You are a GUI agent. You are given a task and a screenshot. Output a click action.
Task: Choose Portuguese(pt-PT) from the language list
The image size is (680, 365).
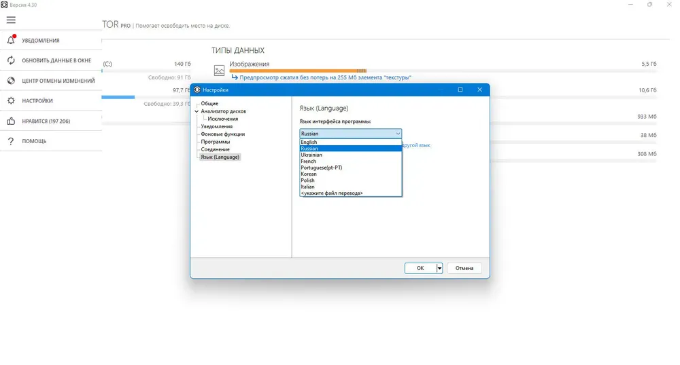coord(351,168)
